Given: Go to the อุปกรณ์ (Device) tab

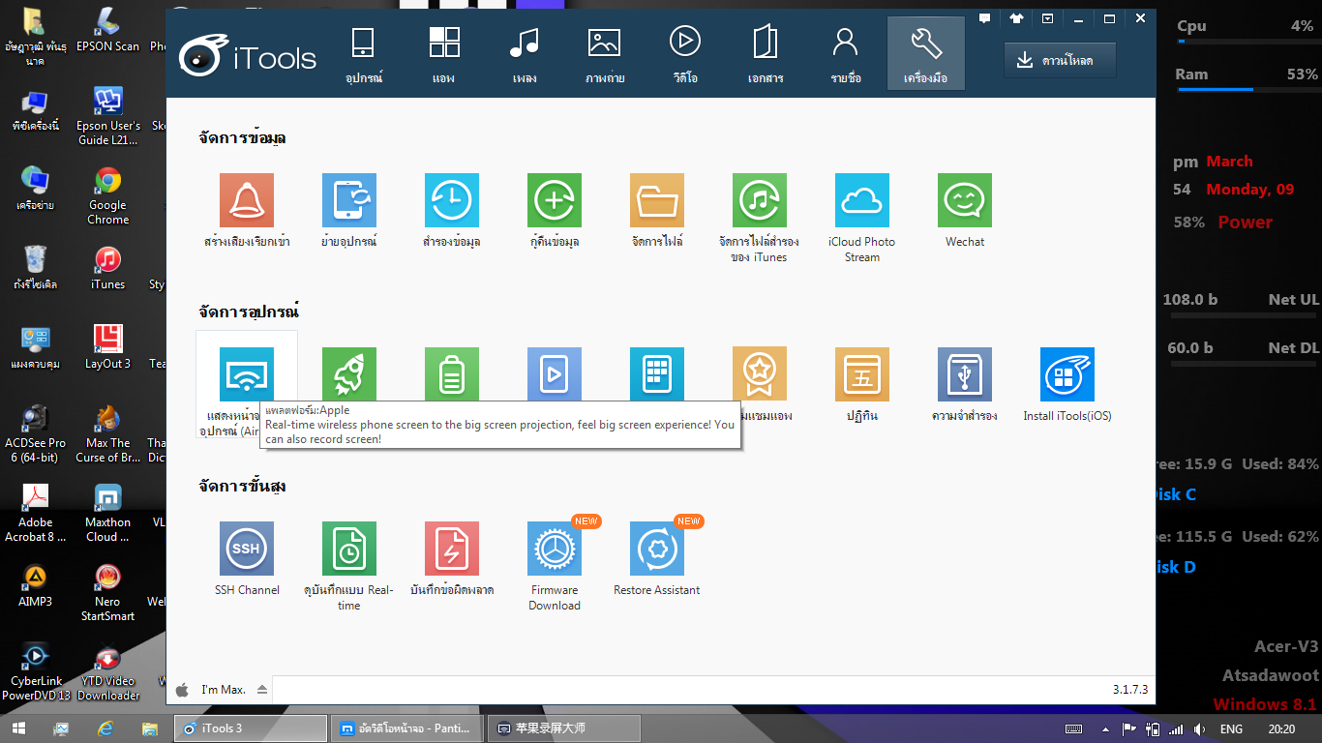Looking at the screenshot, I should [x=364, y=54].
